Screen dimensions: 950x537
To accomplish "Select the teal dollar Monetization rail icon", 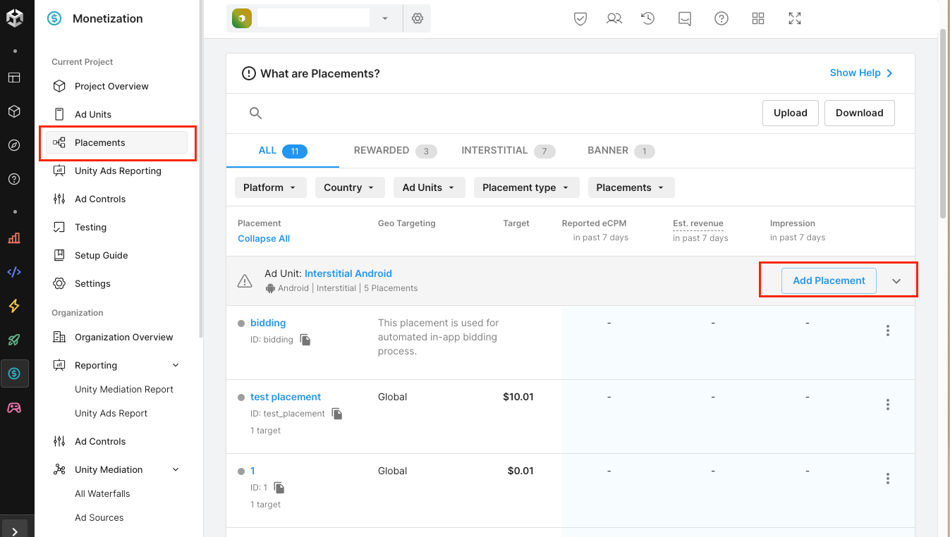I will pos(14,374).
